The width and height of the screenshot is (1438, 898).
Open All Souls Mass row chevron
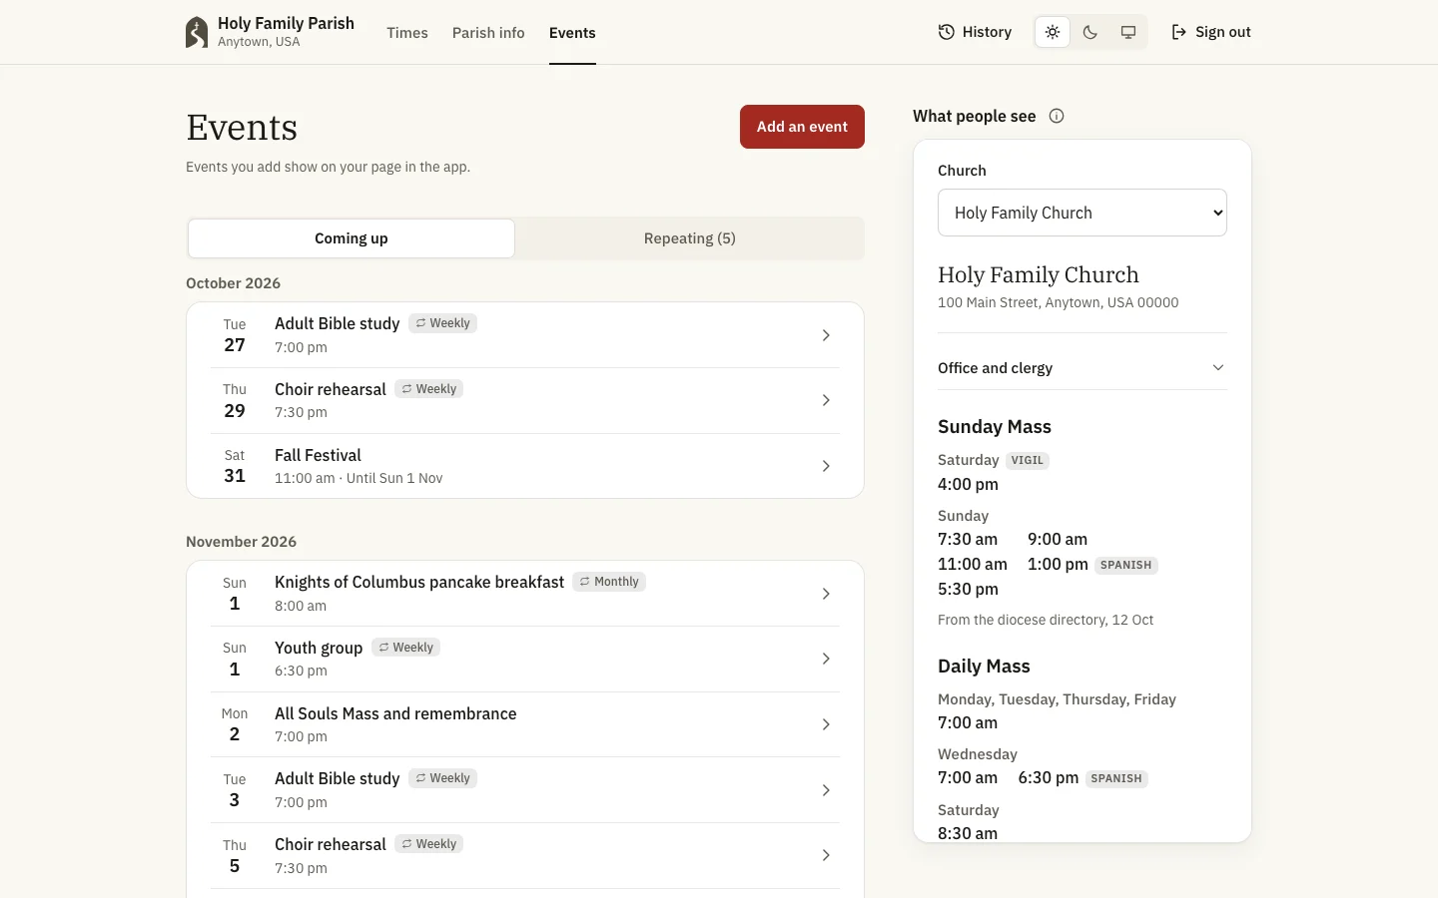(x=826, y=724)
